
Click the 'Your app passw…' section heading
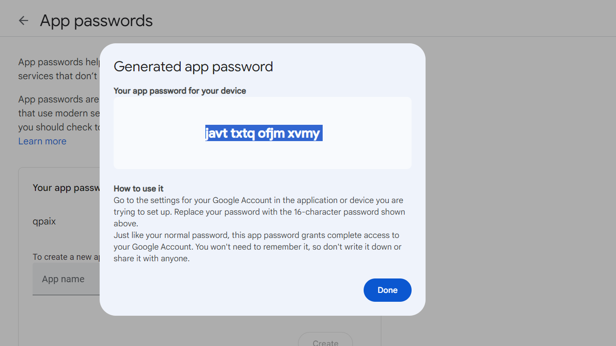tap(66, 188)
